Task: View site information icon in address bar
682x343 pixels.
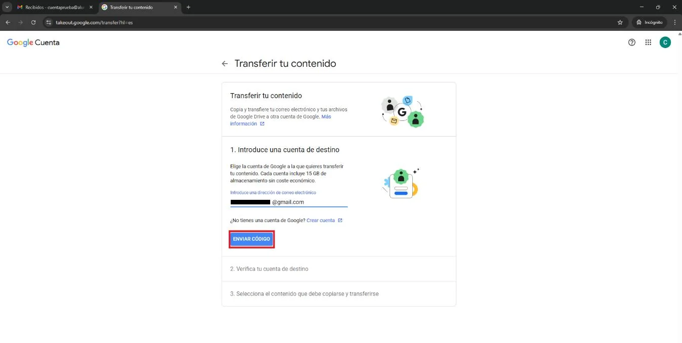Action: click(49, 22)
